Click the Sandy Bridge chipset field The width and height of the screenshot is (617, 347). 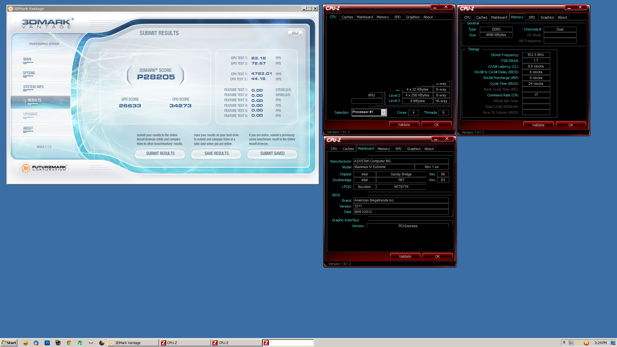tap(401, 174)
